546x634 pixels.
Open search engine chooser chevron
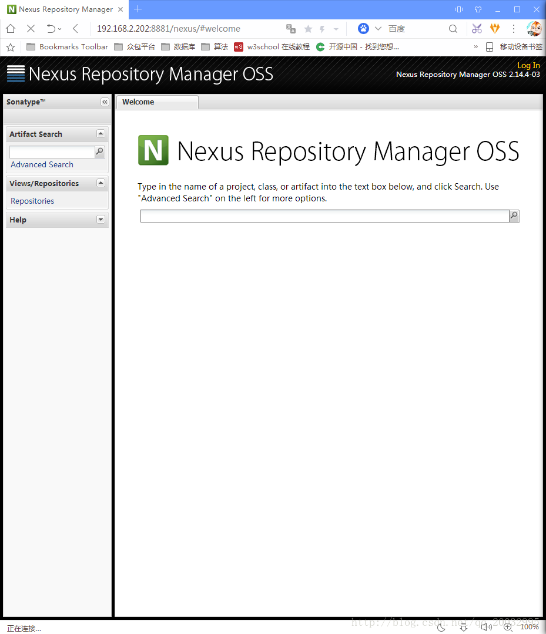(378, 29)
